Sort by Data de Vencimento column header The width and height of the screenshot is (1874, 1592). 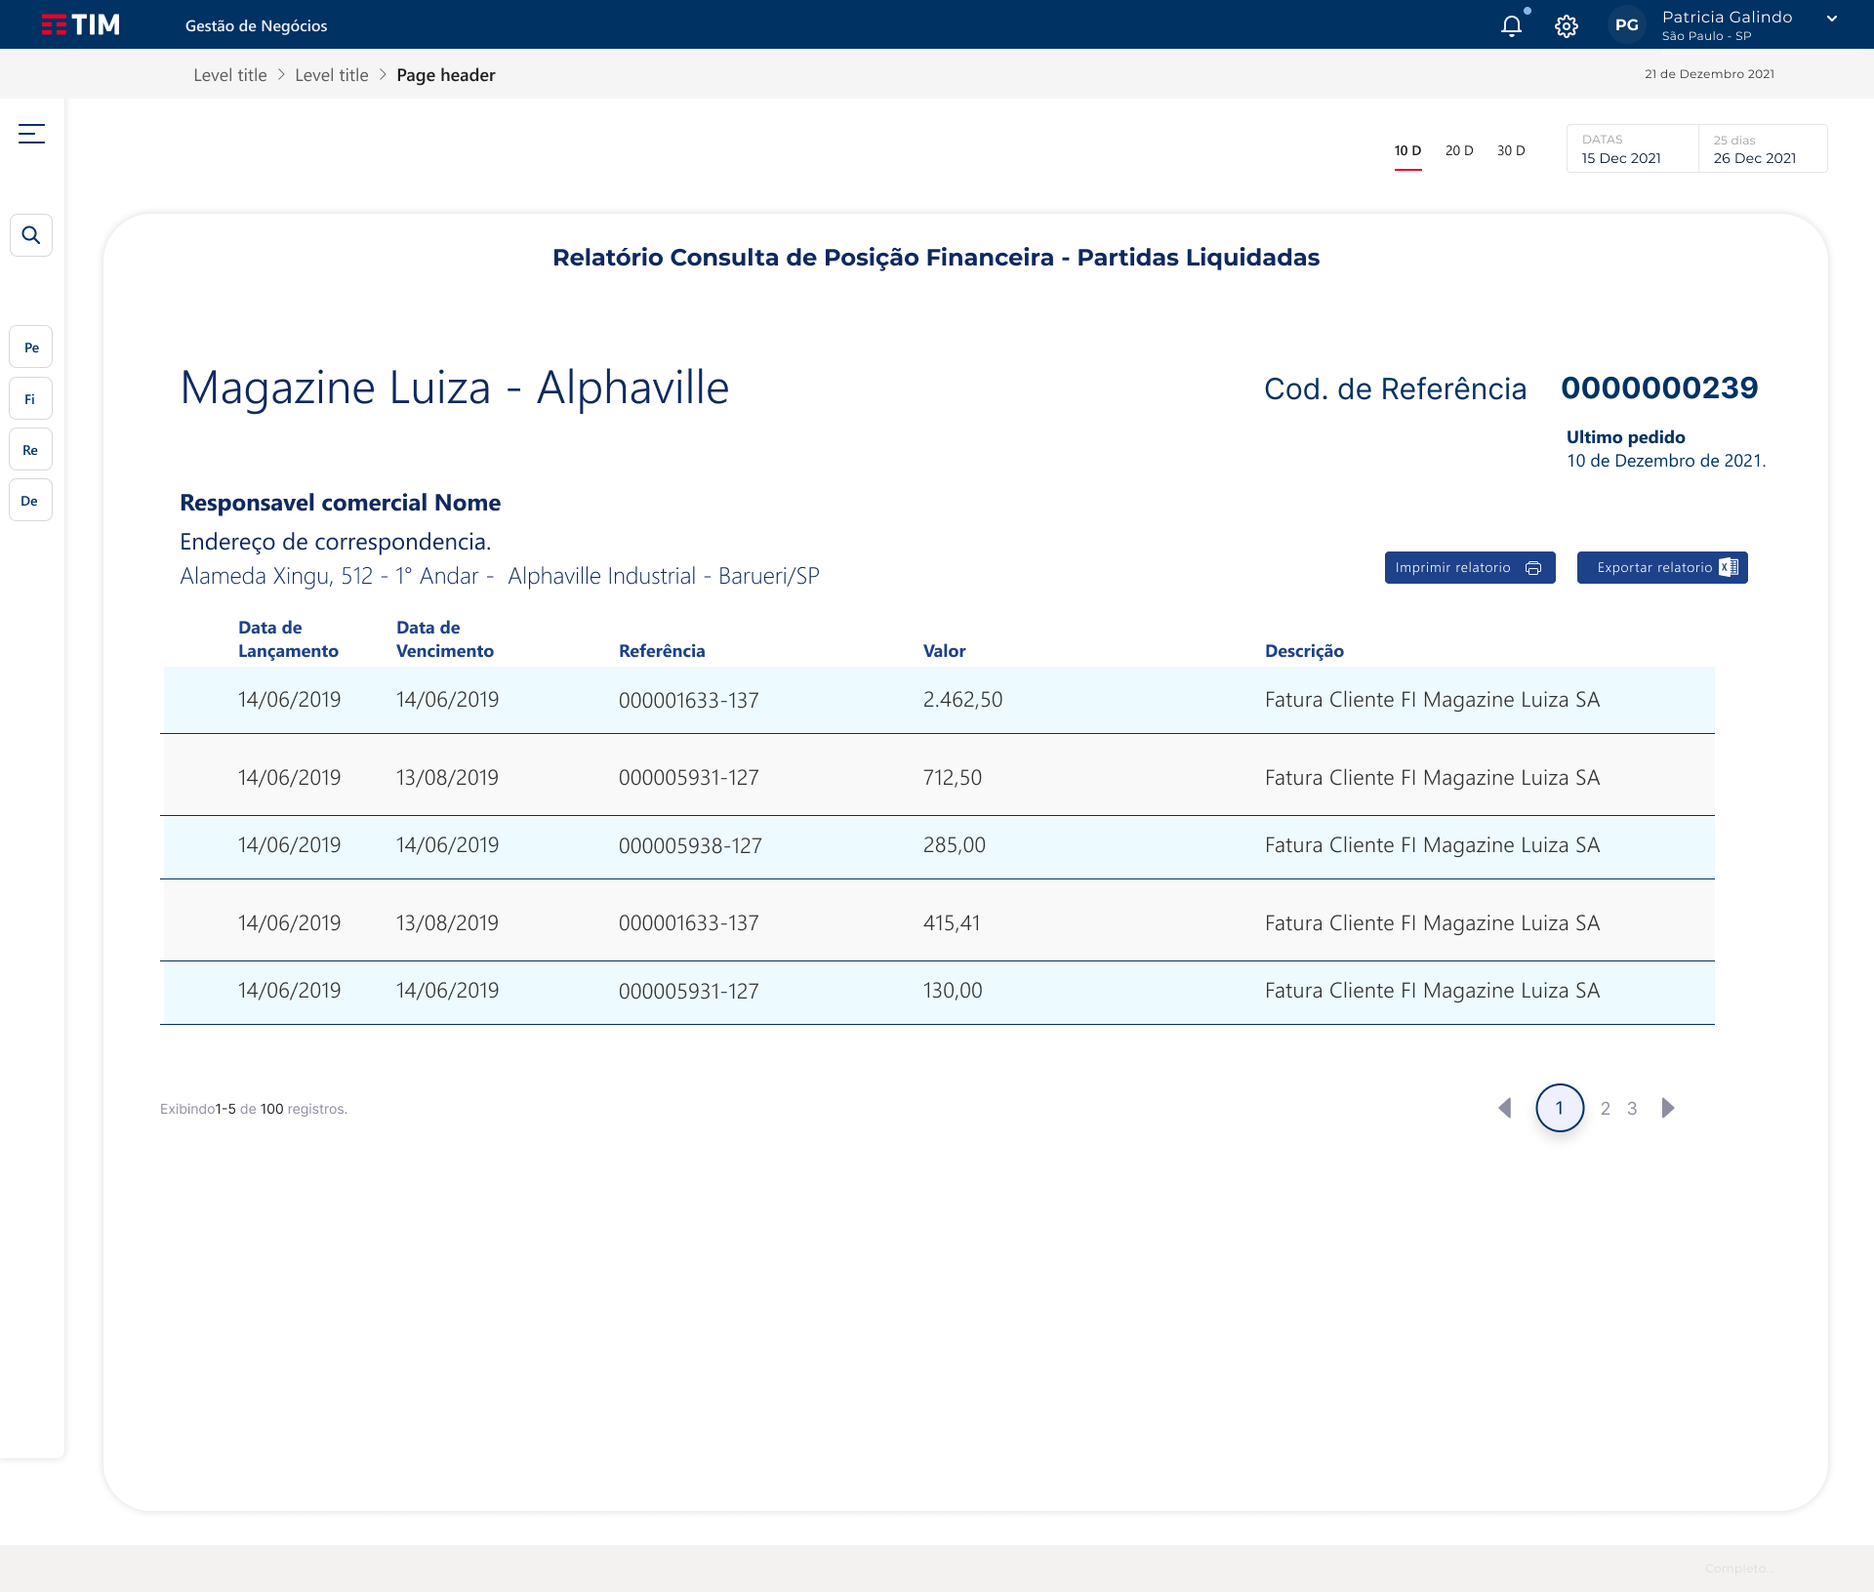445,639
